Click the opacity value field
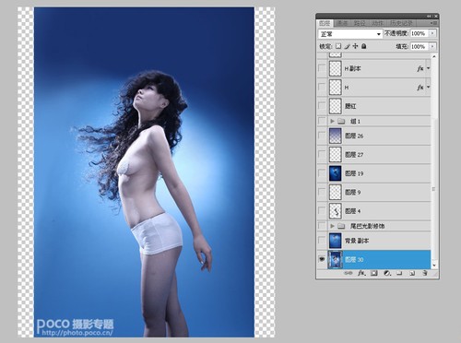The image size is (461, 343). coord(420,33)
